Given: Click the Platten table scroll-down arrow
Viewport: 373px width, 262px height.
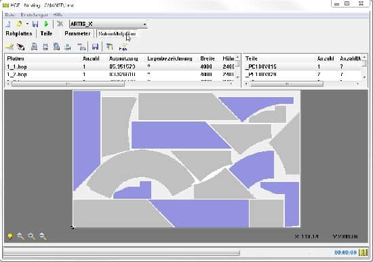Looking at the screenshot, I should tap(237, 77).
